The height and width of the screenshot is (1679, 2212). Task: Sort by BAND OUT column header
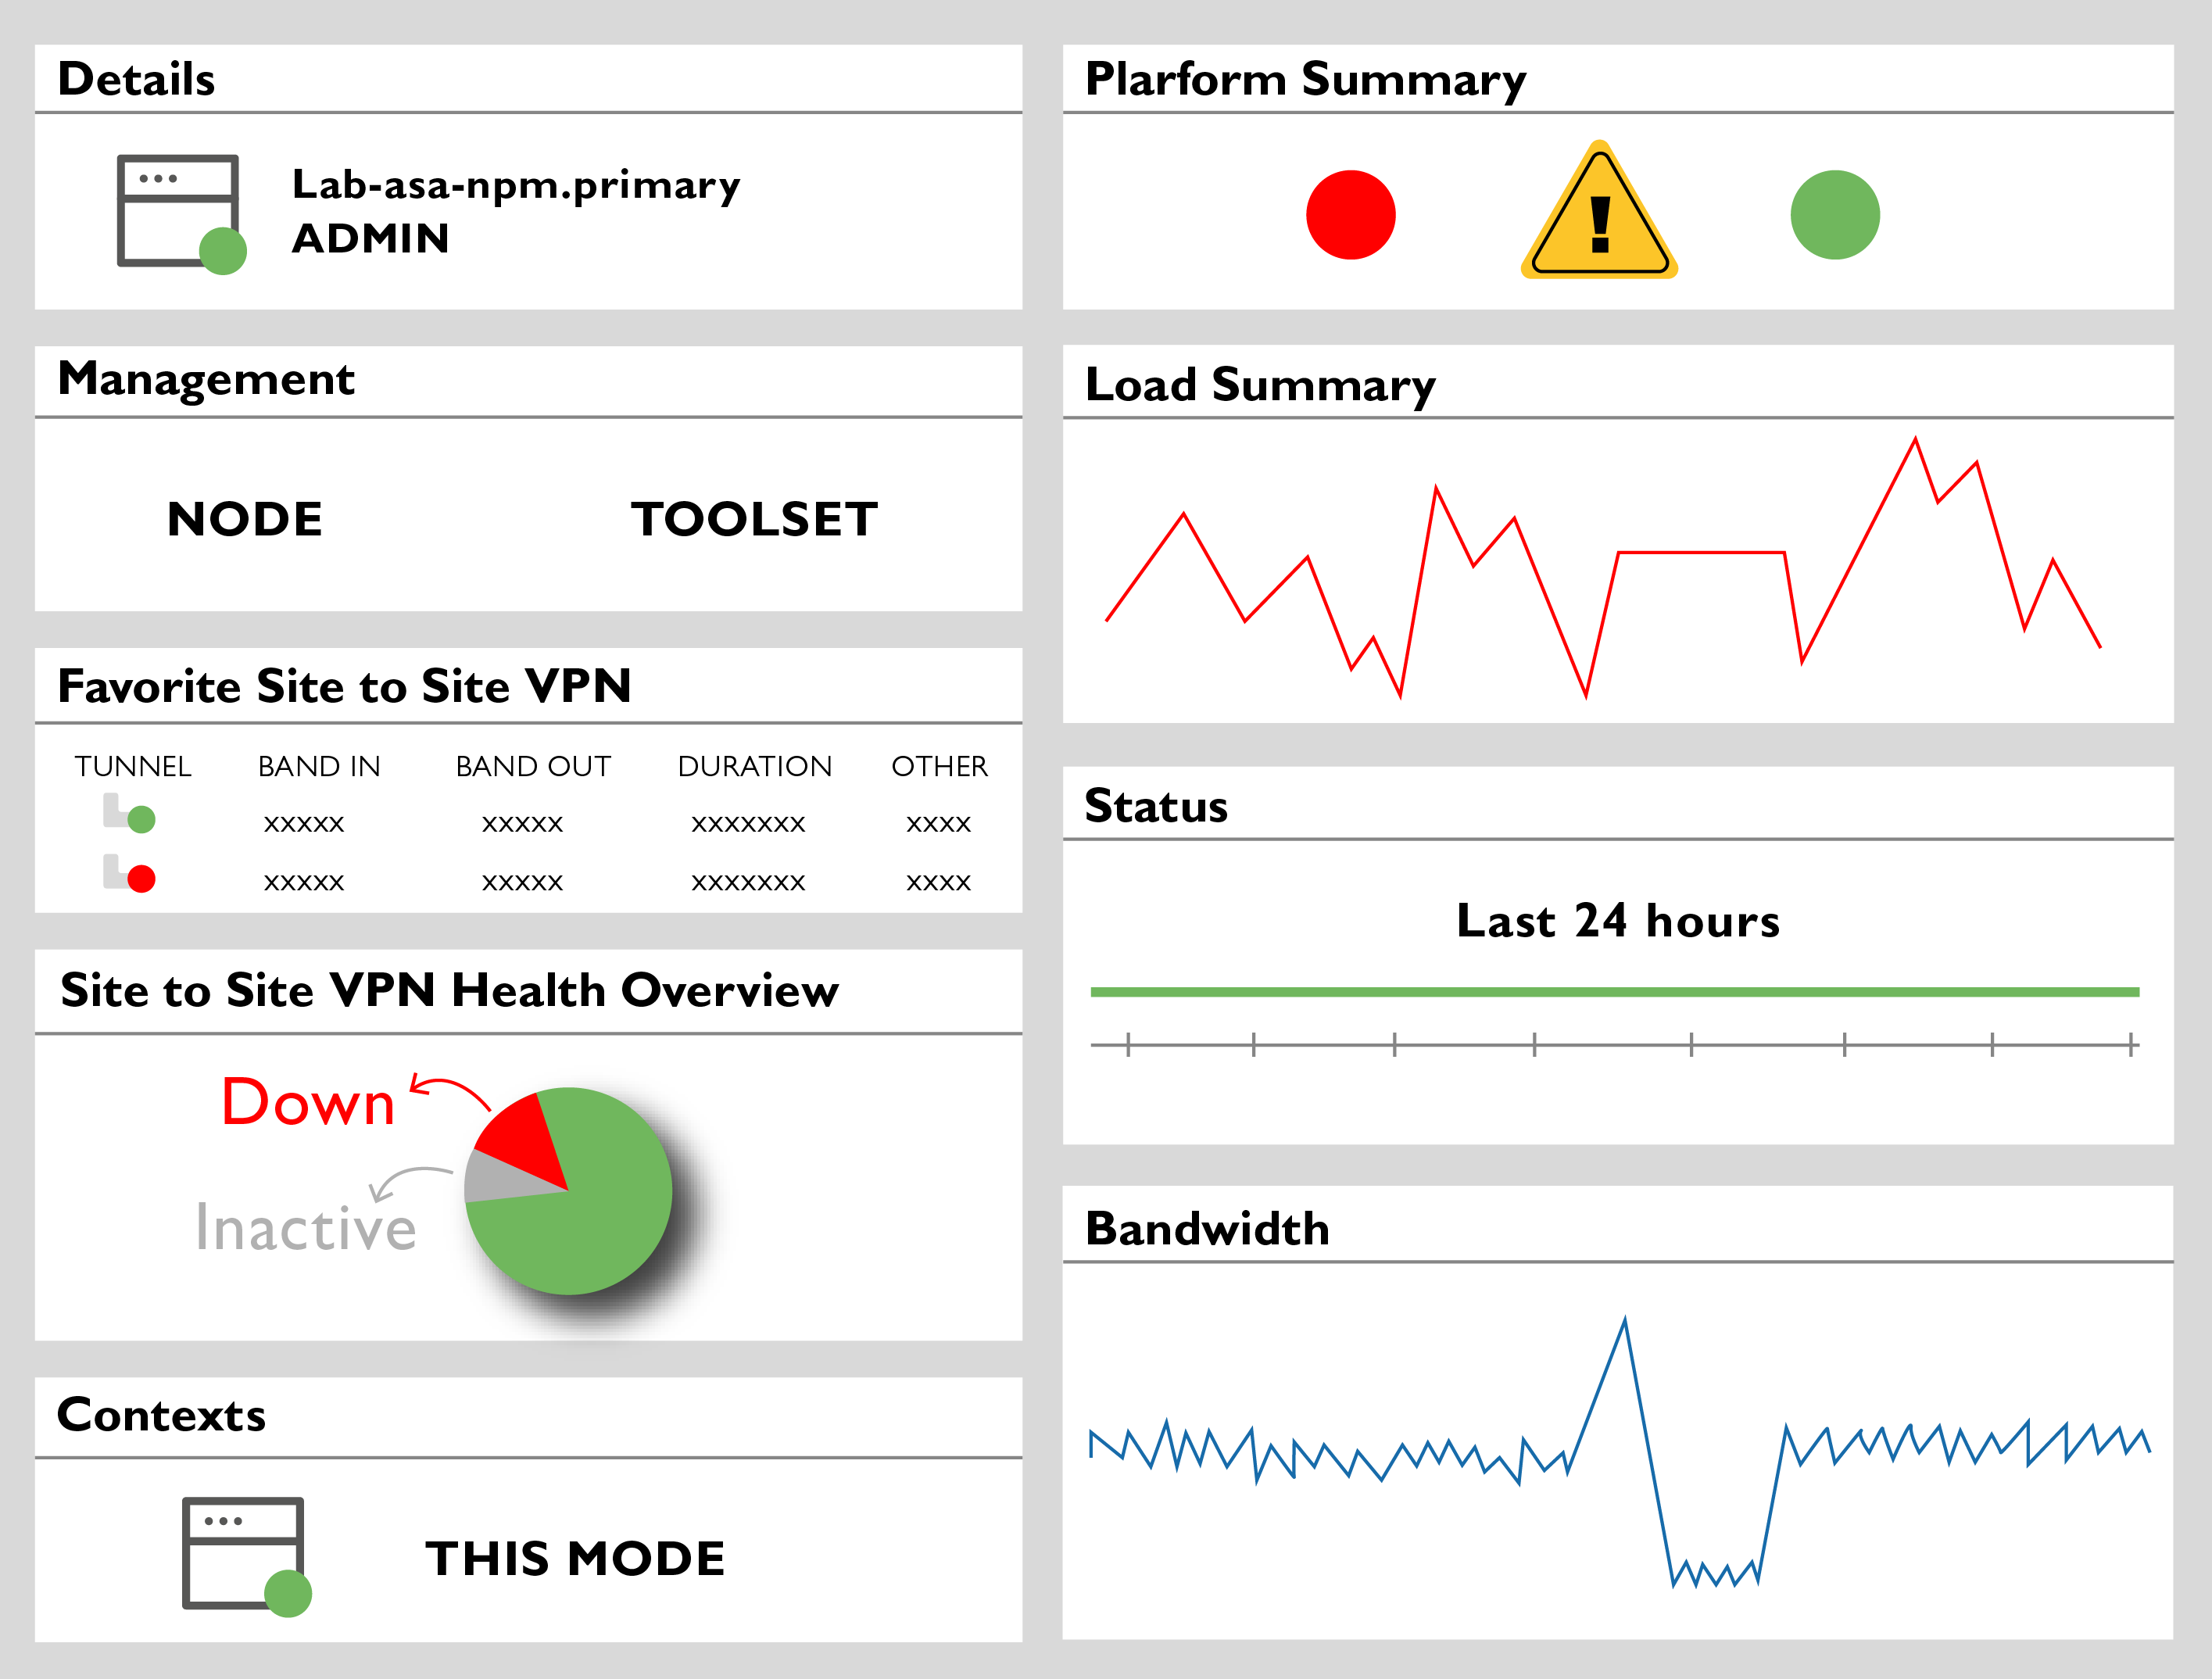(533, 766)
